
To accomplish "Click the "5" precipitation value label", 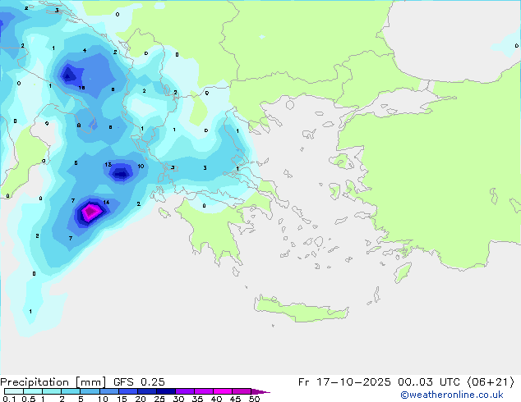I will click(x=76, y=163).
